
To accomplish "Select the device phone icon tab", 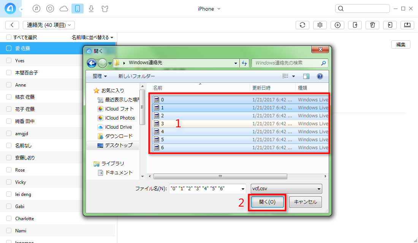I will 78,8.
